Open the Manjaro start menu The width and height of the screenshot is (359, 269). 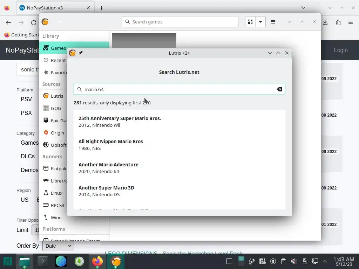point(8,261)
